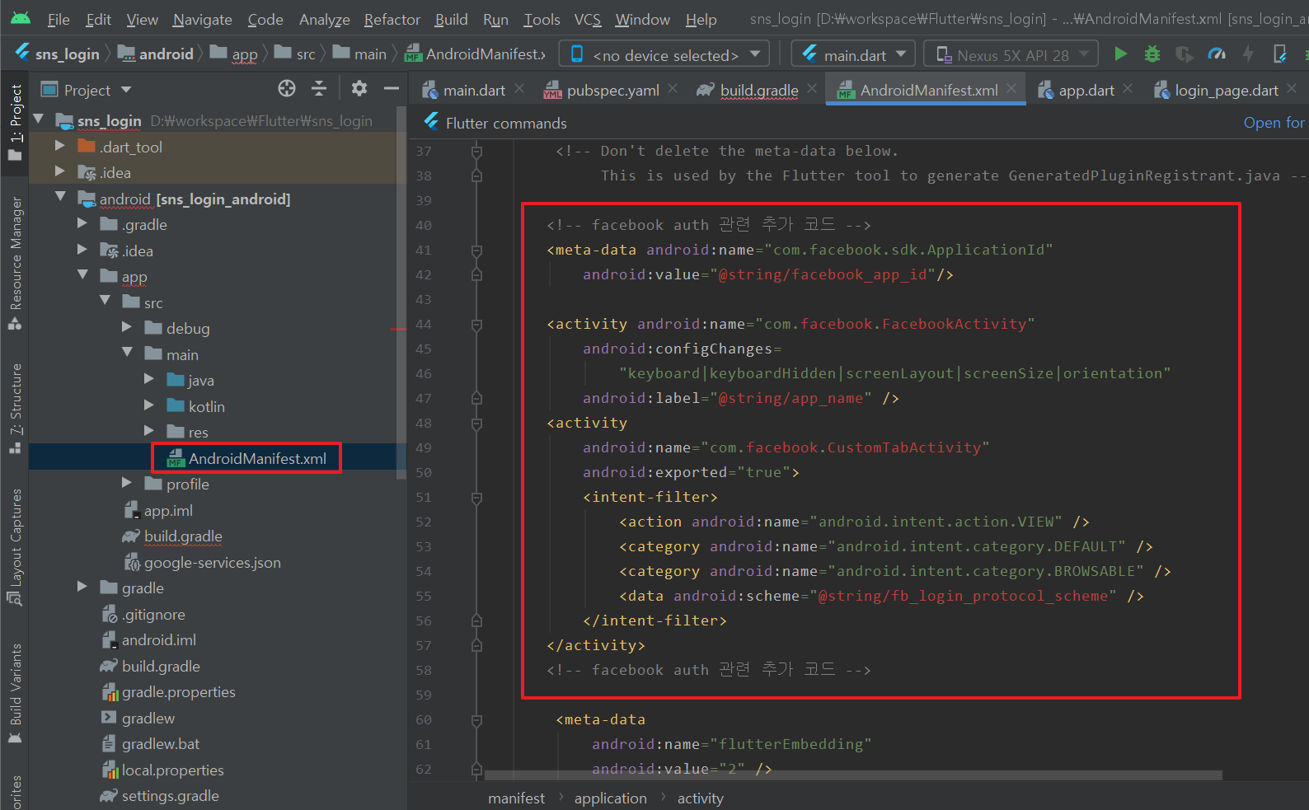
Task: Toggle code fold marker at line 41
Action: [476, 250]
